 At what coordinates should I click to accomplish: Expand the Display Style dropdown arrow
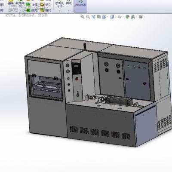(115, 17)
